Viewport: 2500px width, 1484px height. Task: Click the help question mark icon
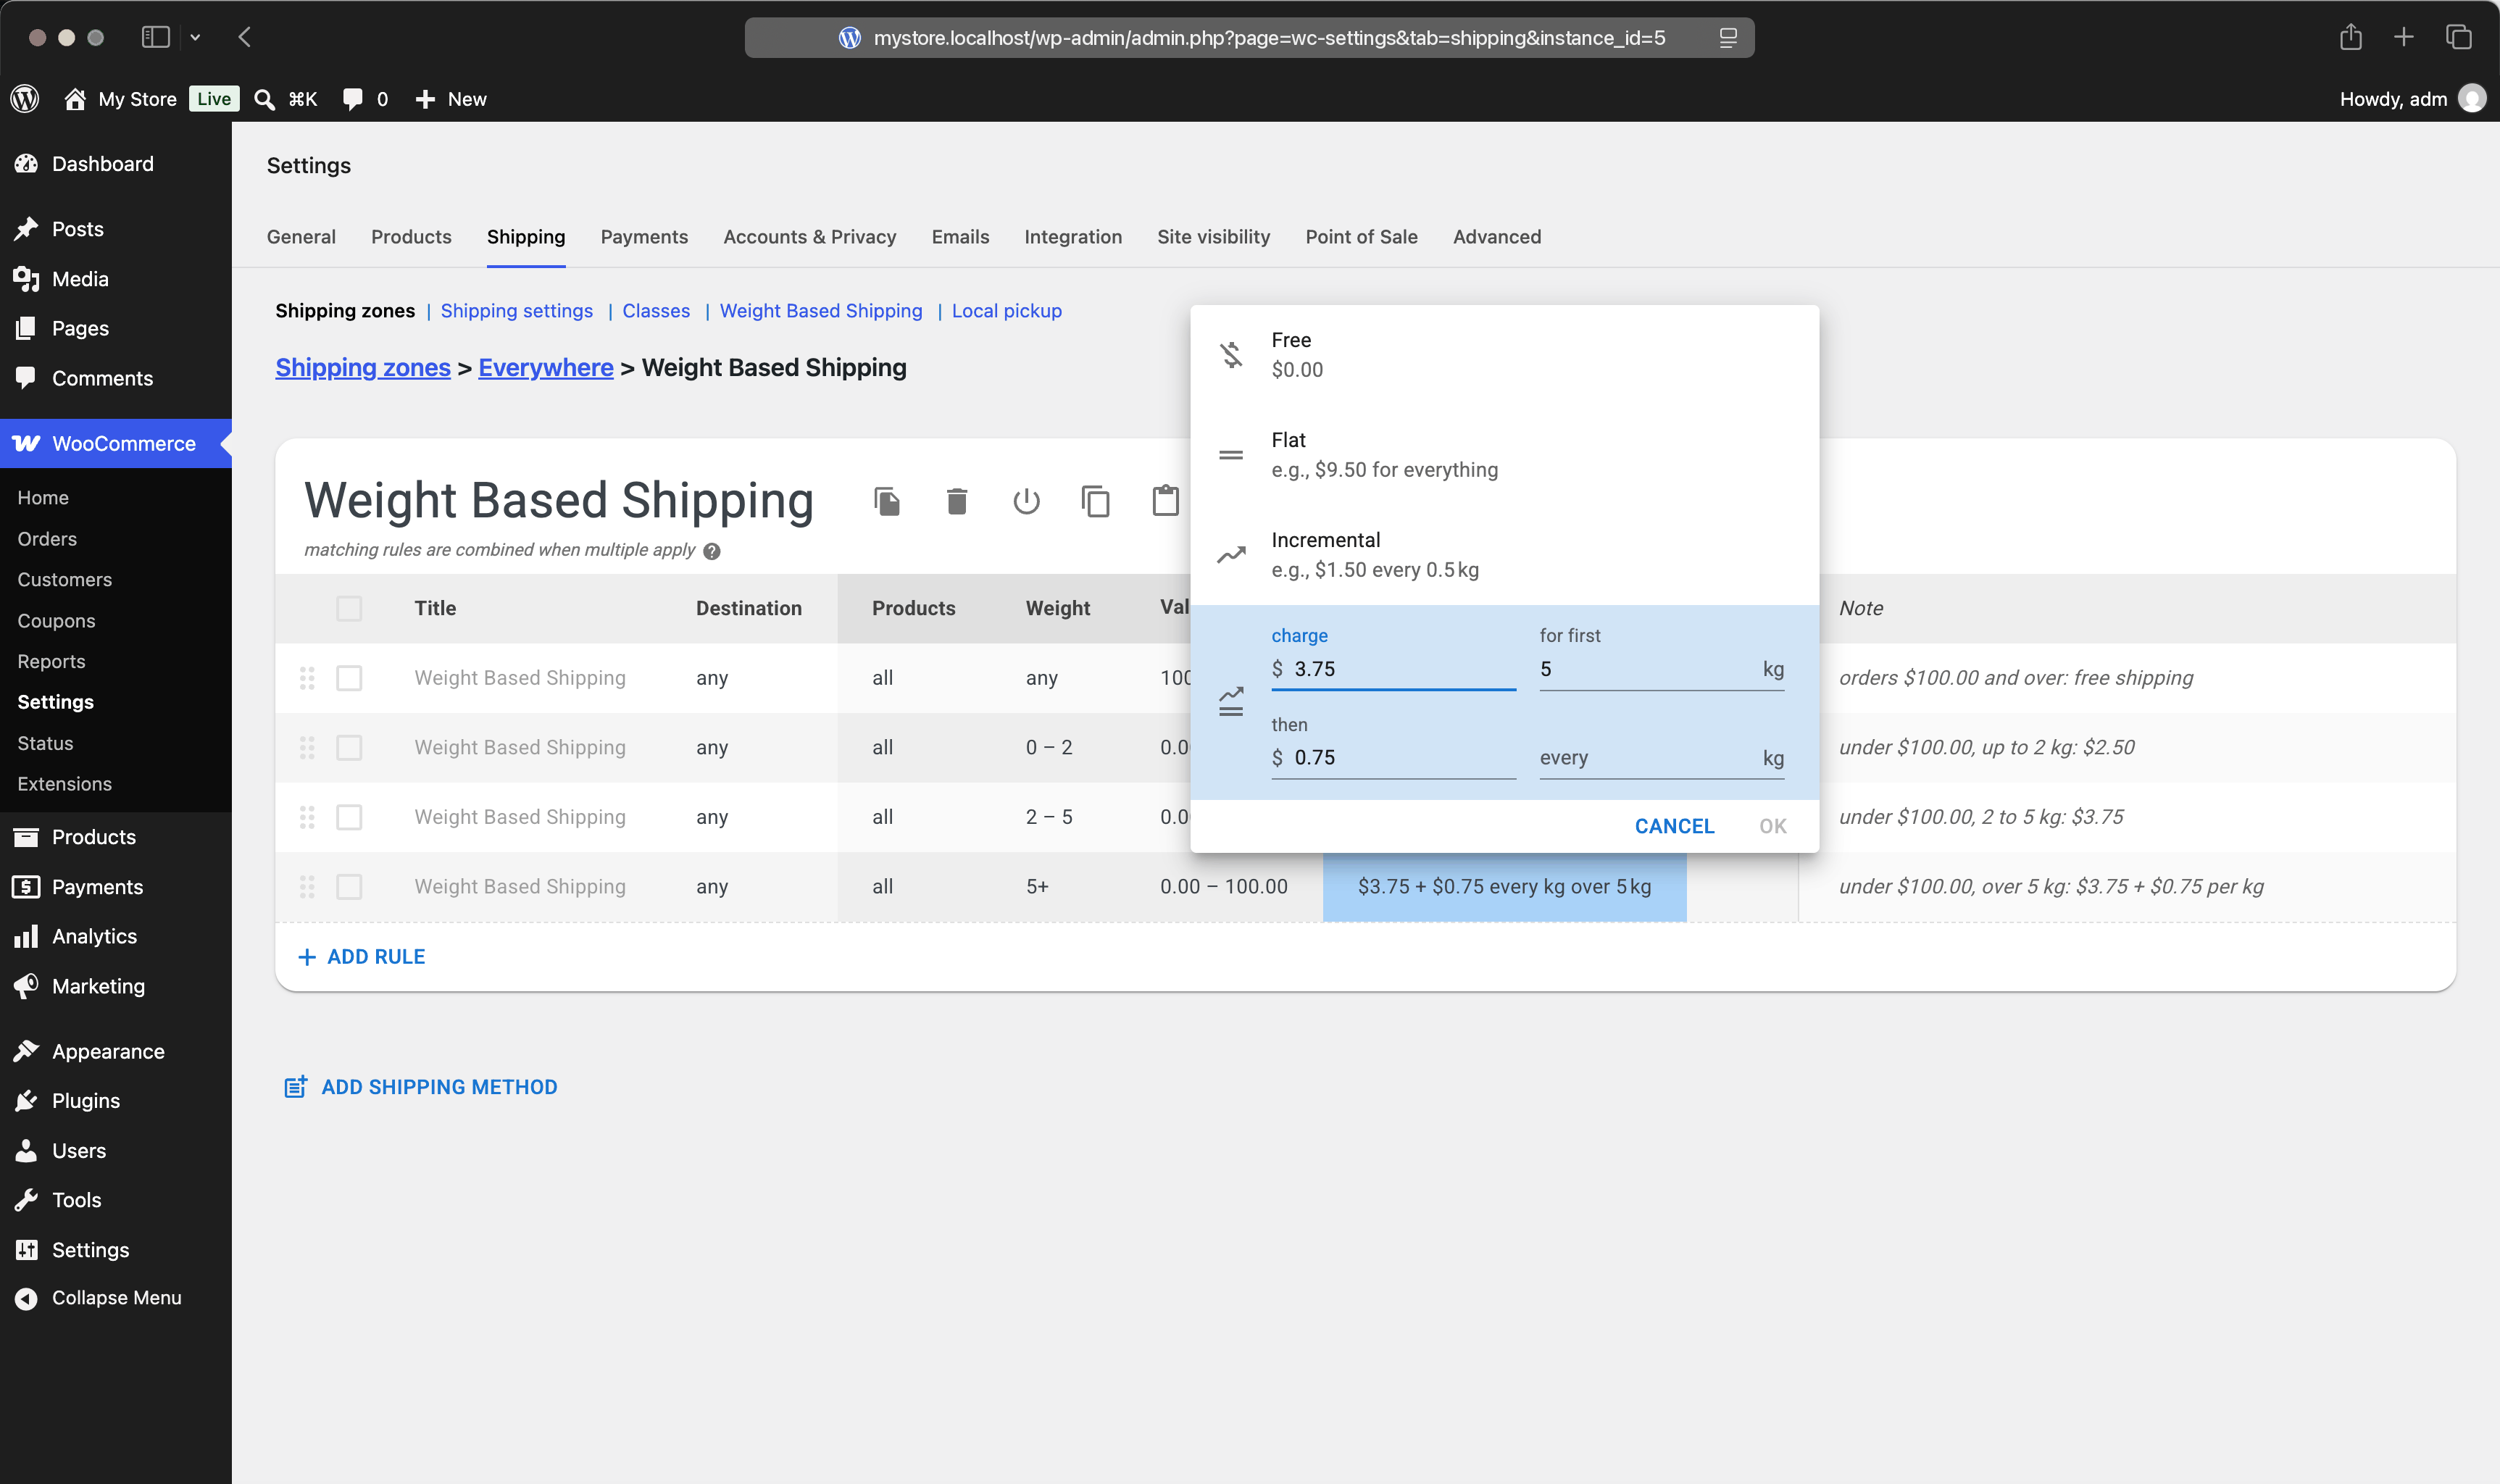[x=712, y=551]
